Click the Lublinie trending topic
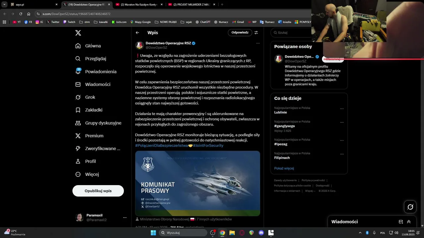This screenshot has width=424, height=238. click(x=280, y=112)
